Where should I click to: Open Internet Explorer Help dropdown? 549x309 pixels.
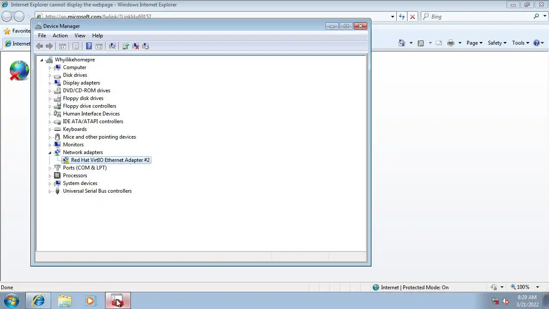pos(539,43)
